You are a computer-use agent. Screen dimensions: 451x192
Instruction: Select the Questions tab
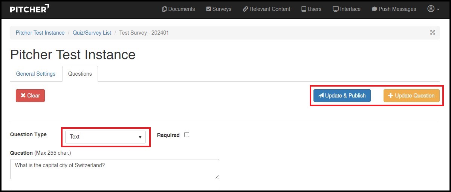click(x=80, y=74)
